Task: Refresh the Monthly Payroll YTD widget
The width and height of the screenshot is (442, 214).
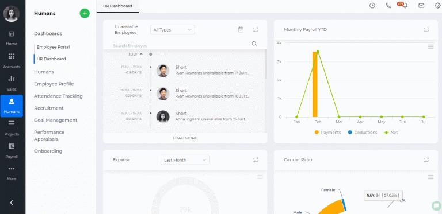Action: [426, 29]
